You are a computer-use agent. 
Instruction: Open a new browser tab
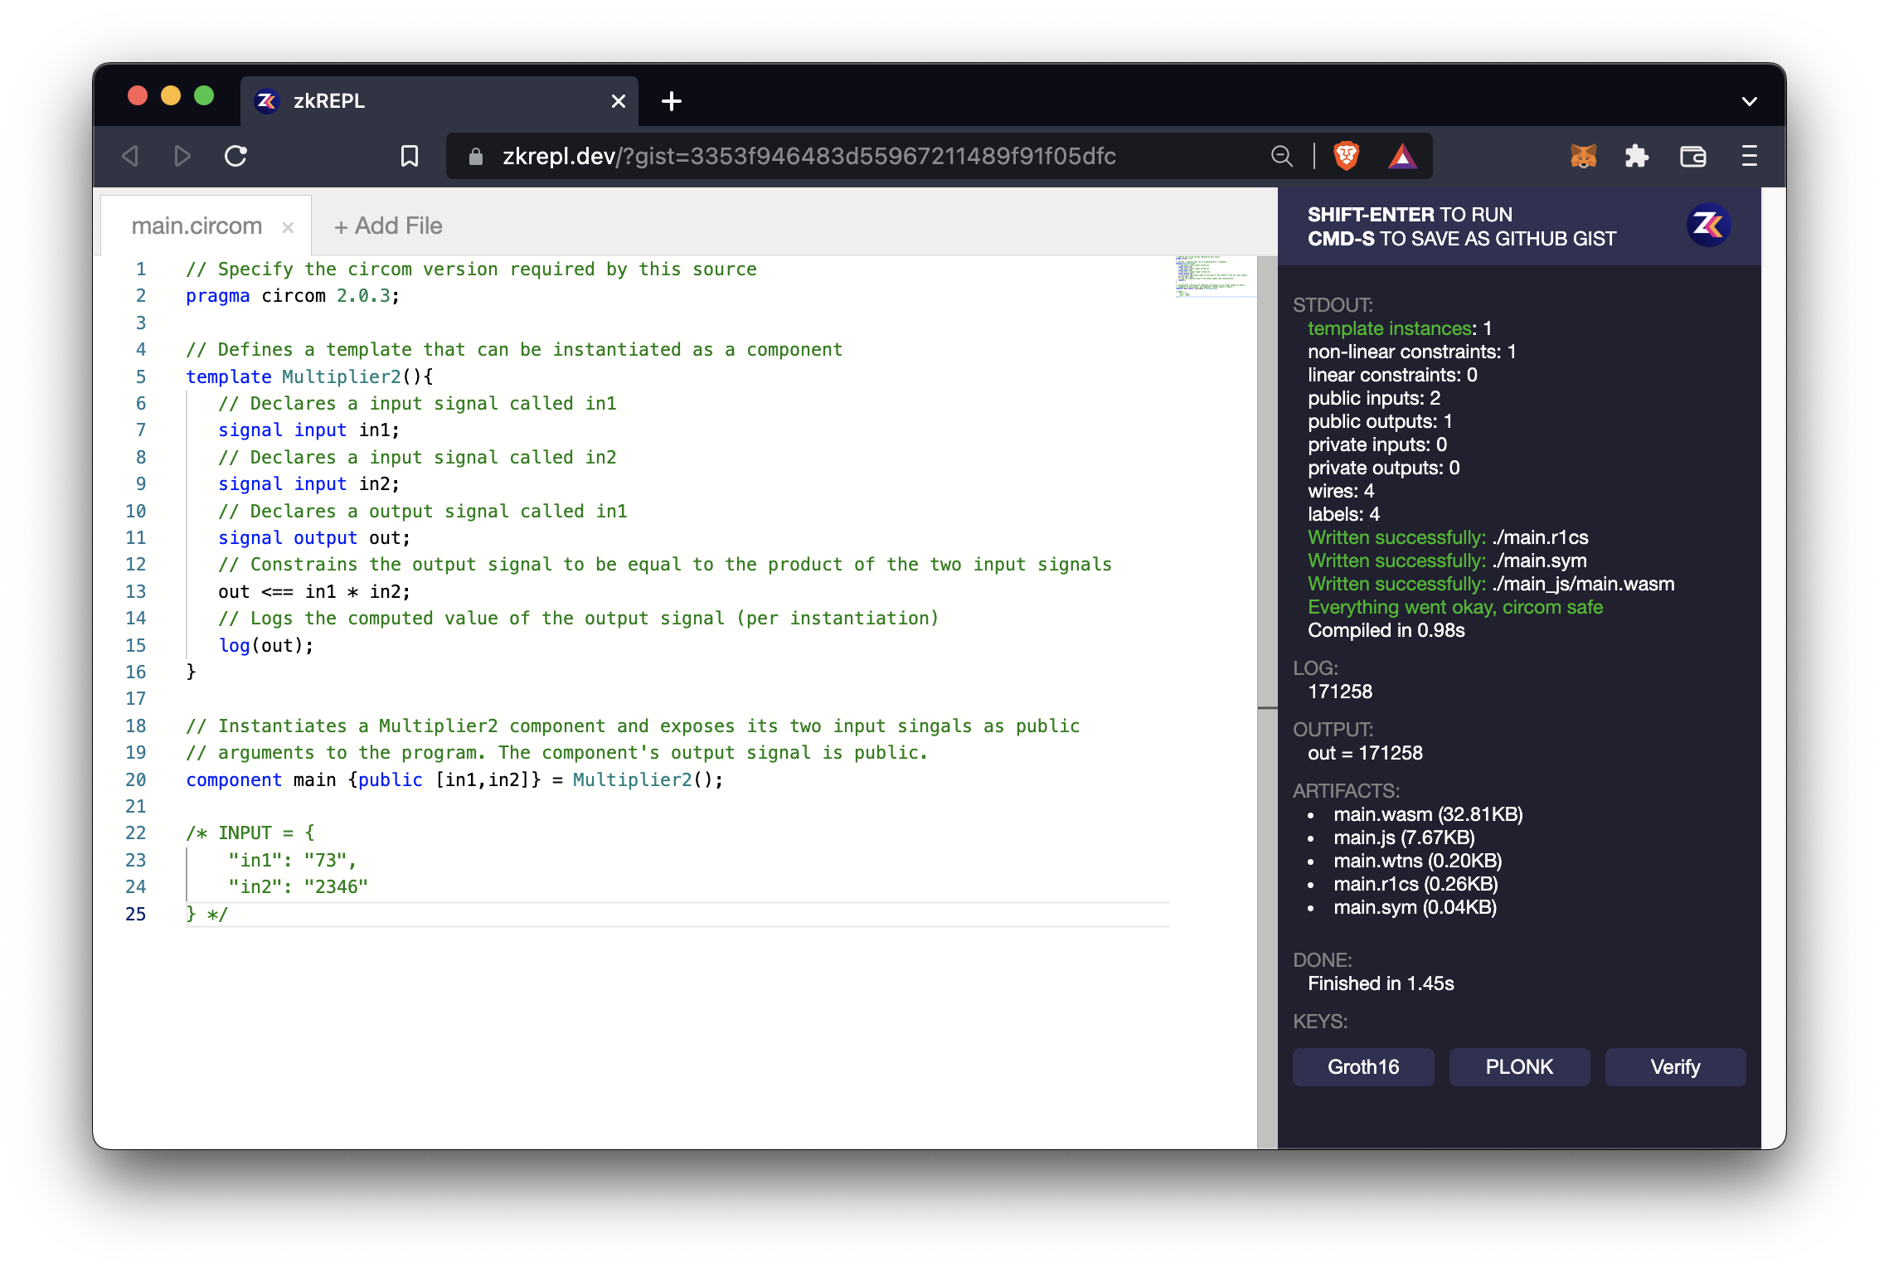coord(672,101)
